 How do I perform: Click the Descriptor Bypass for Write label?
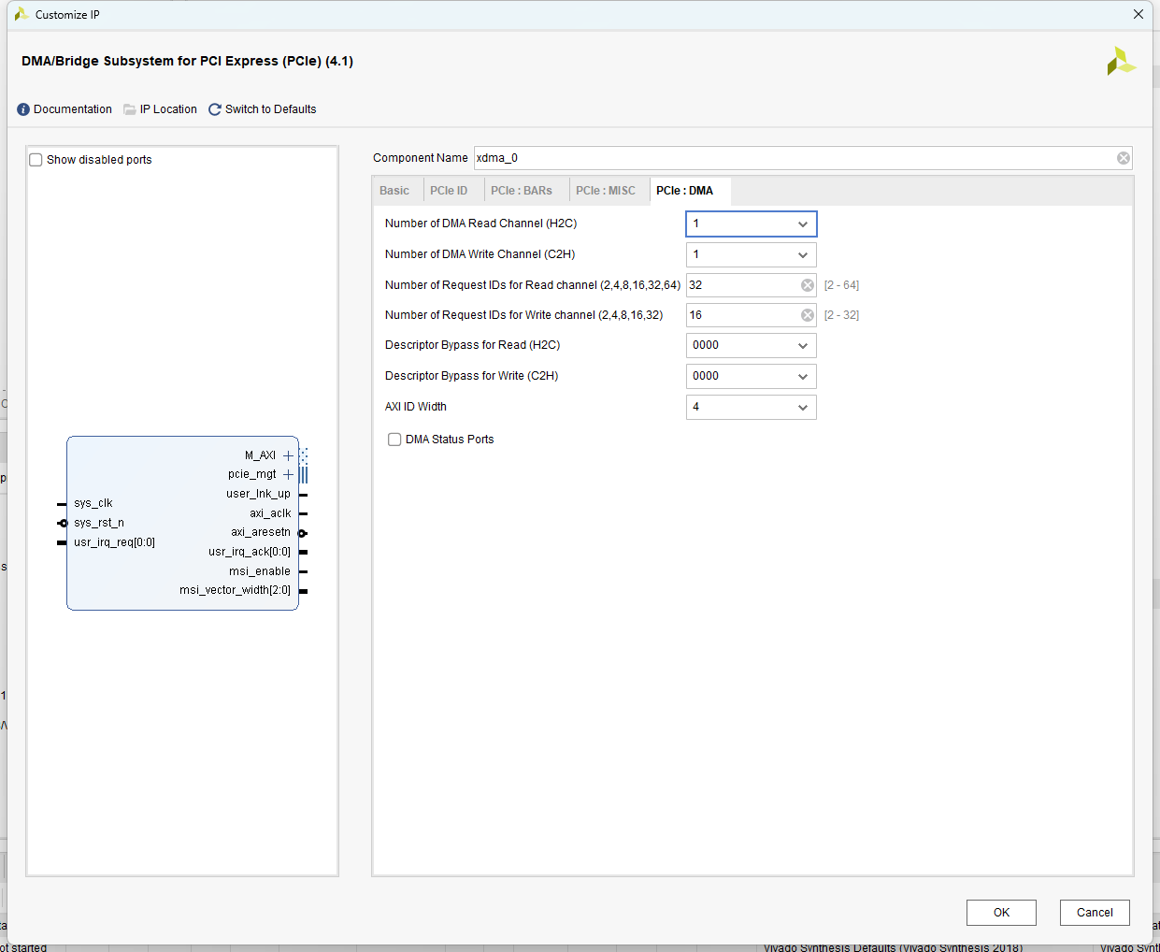click(x=472, y=376)
